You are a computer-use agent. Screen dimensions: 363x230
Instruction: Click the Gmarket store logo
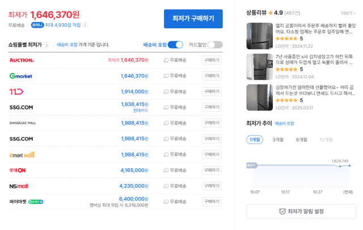(20, 75)
